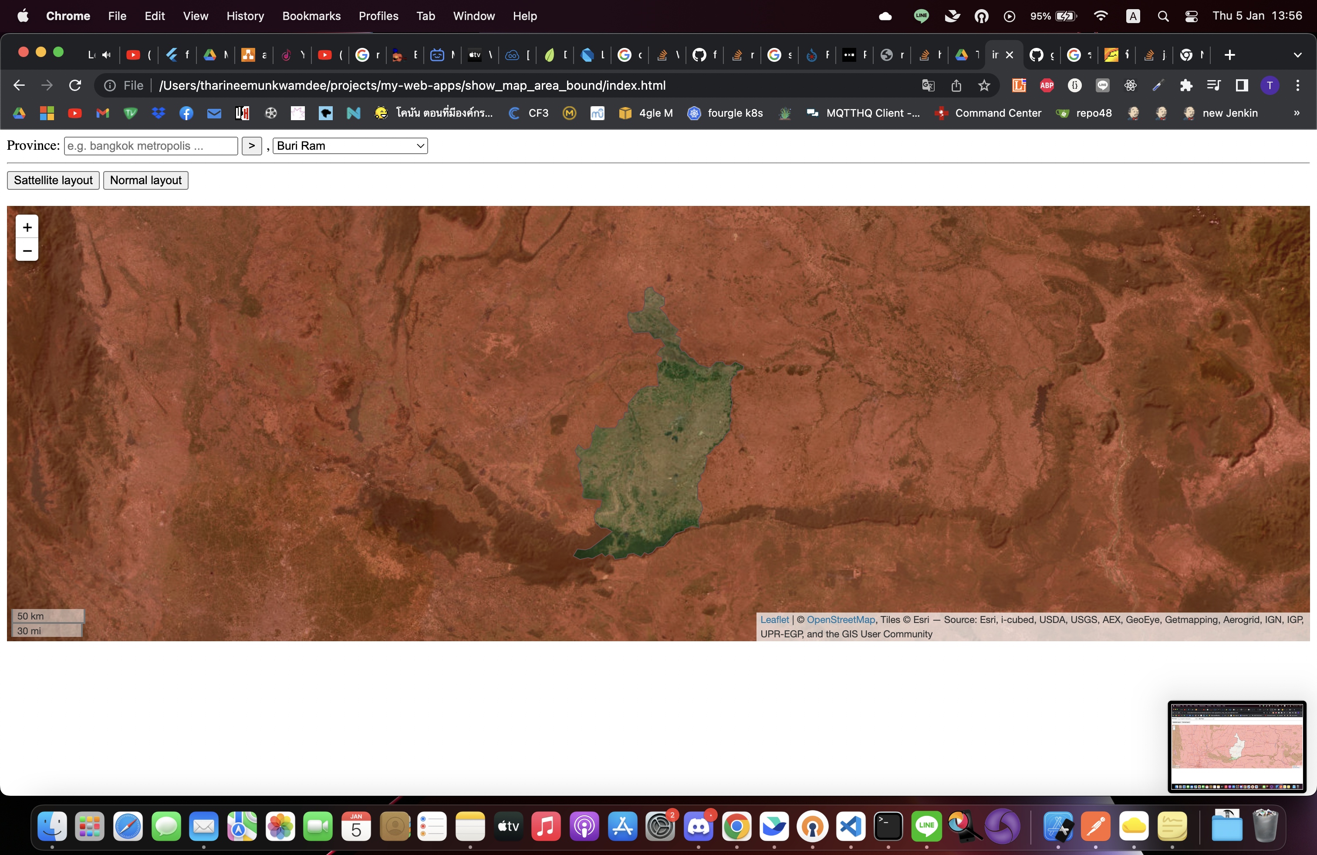Click the Chrome reload page button
This screenshot has height=855, width=1317.
(x=76, y=85)
